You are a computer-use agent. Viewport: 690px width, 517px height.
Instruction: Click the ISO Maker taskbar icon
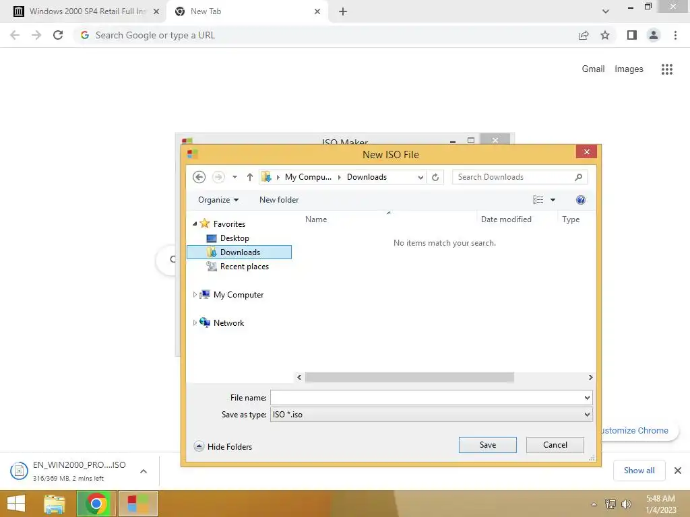tap(138, 504)
